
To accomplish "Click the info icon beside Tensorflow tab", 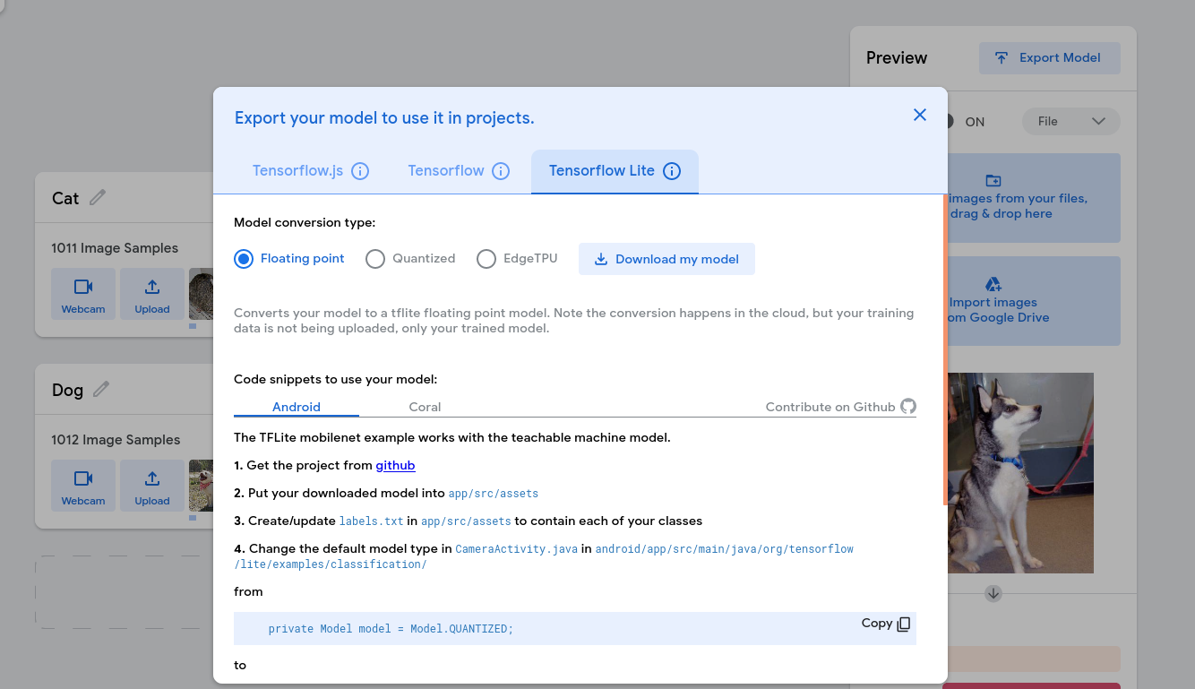I will [501, 171].
